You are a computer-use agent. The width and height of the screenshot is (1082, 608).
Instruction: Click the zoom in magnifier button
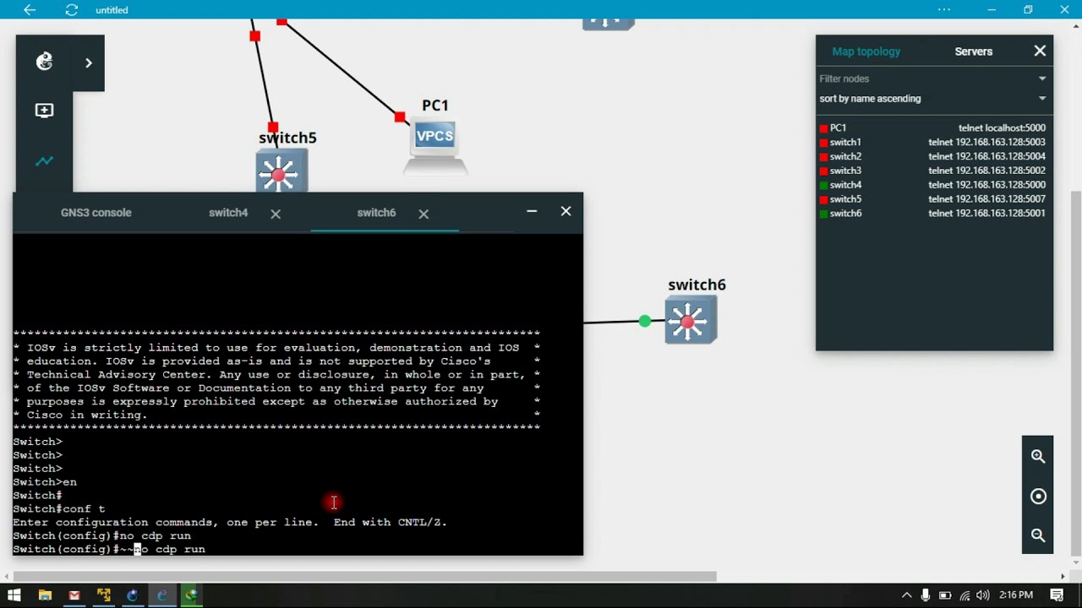[1038, 457]
